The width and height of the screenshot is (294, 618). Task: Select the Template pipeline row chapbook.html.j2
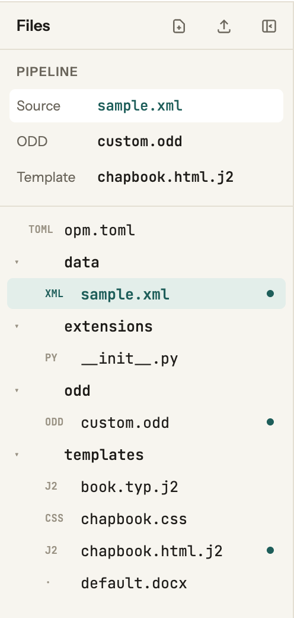[146, 177]
